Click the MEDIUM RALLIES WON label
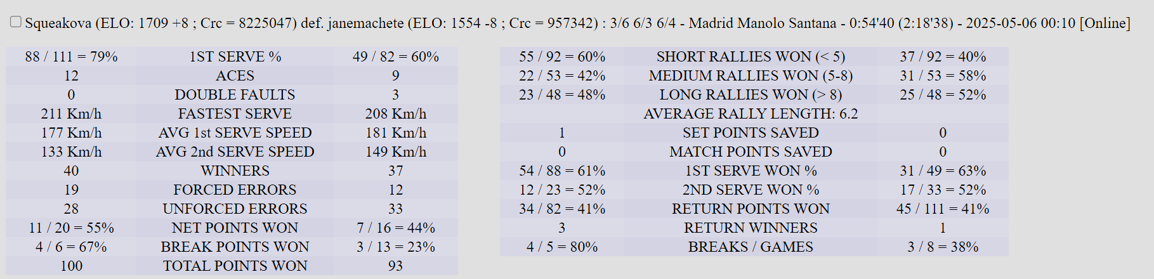Screen dimensions: 1154x279 [x=751, y=76]
